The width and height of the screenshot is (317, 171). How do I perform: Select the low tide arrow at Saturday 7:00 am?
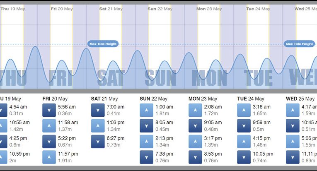tap(97, 110)
